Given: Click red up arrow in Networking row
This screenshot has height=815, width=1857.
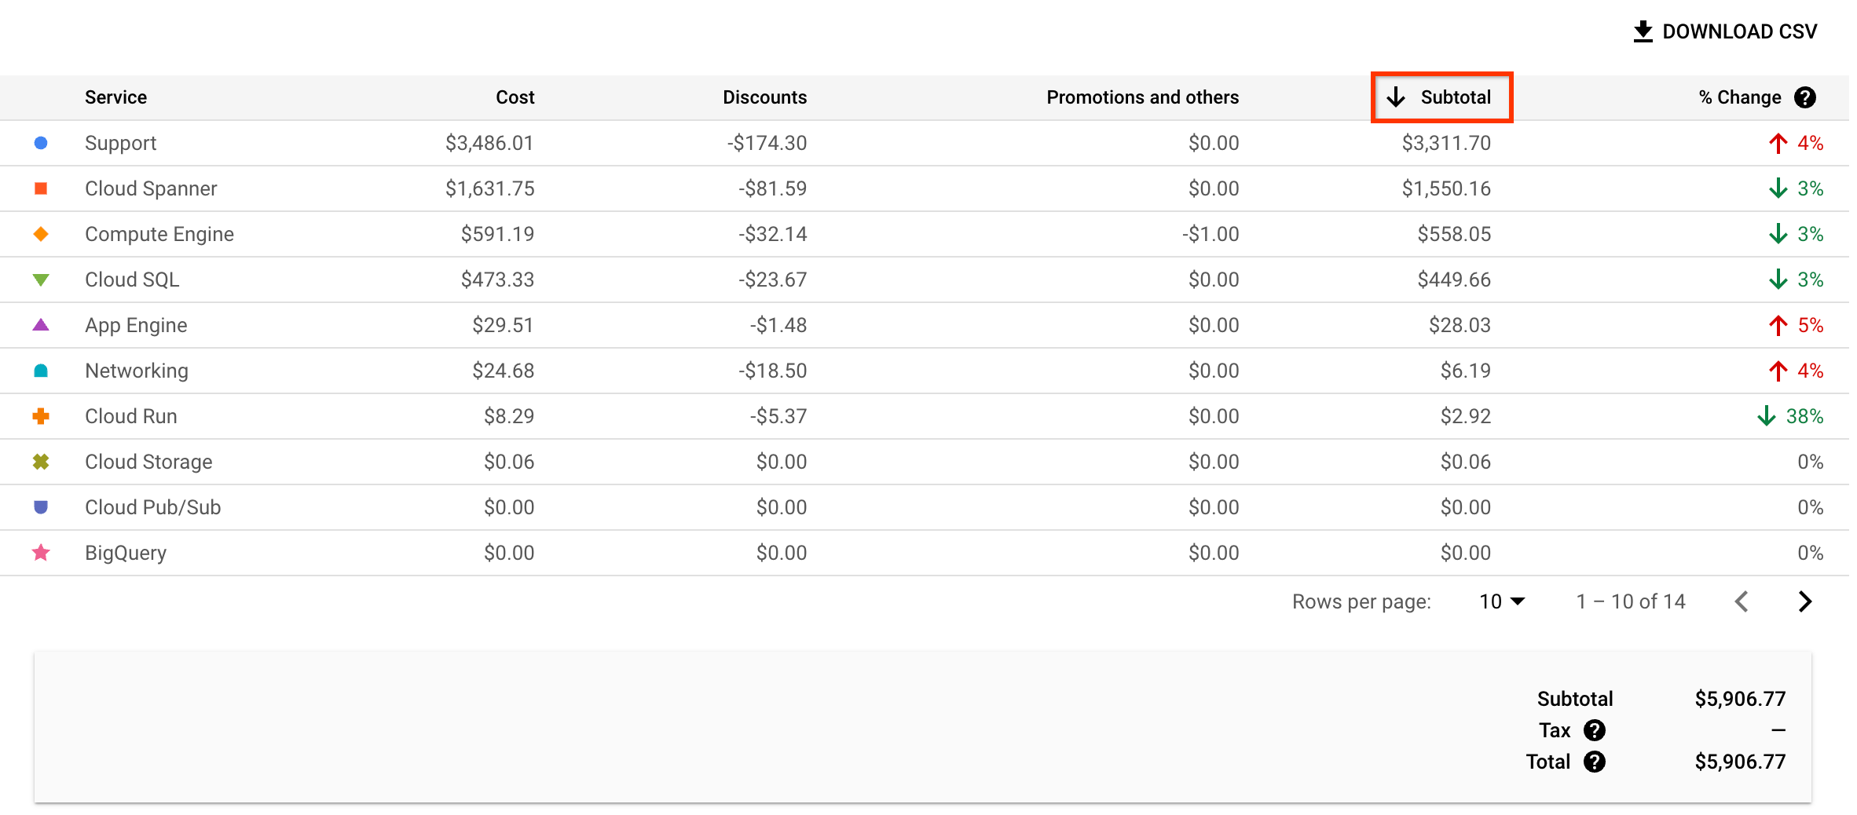Looking at the screenshot, I should (x=1778, y=371).
